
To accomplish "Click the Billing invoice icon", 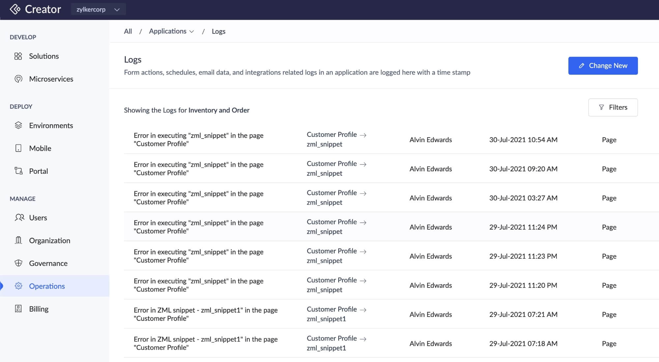I will (x=18, y=309).
